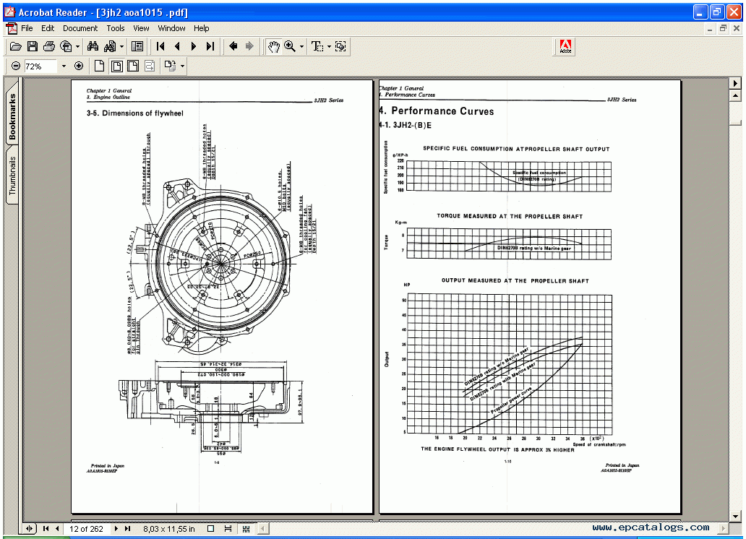Click the vertical scrollbar thumb
Image resolution: width=746 pixels, height=539 pixels.
pos(735,123)
